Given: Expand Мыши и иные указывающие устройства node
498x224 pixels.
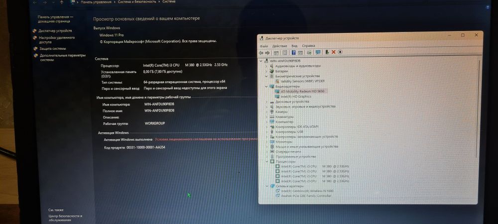Looking at the screenshot, I should (x=267, y=146).
